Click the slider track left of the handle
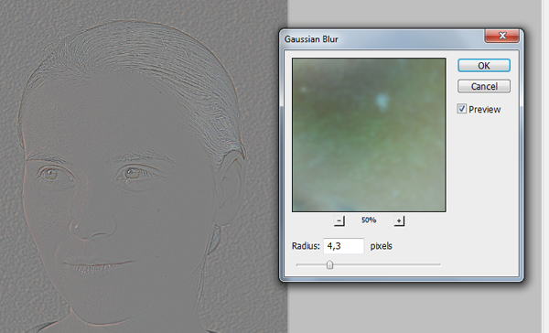The width and height of the screenshot is (549, 333). click(311, 264)
